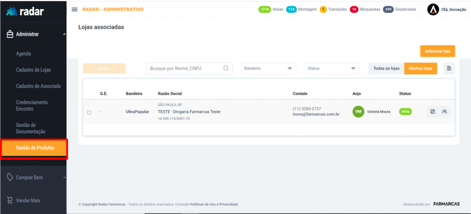Click the hamburger menu icon
Viewport: 471px width, 214px height.
point(75,10)
